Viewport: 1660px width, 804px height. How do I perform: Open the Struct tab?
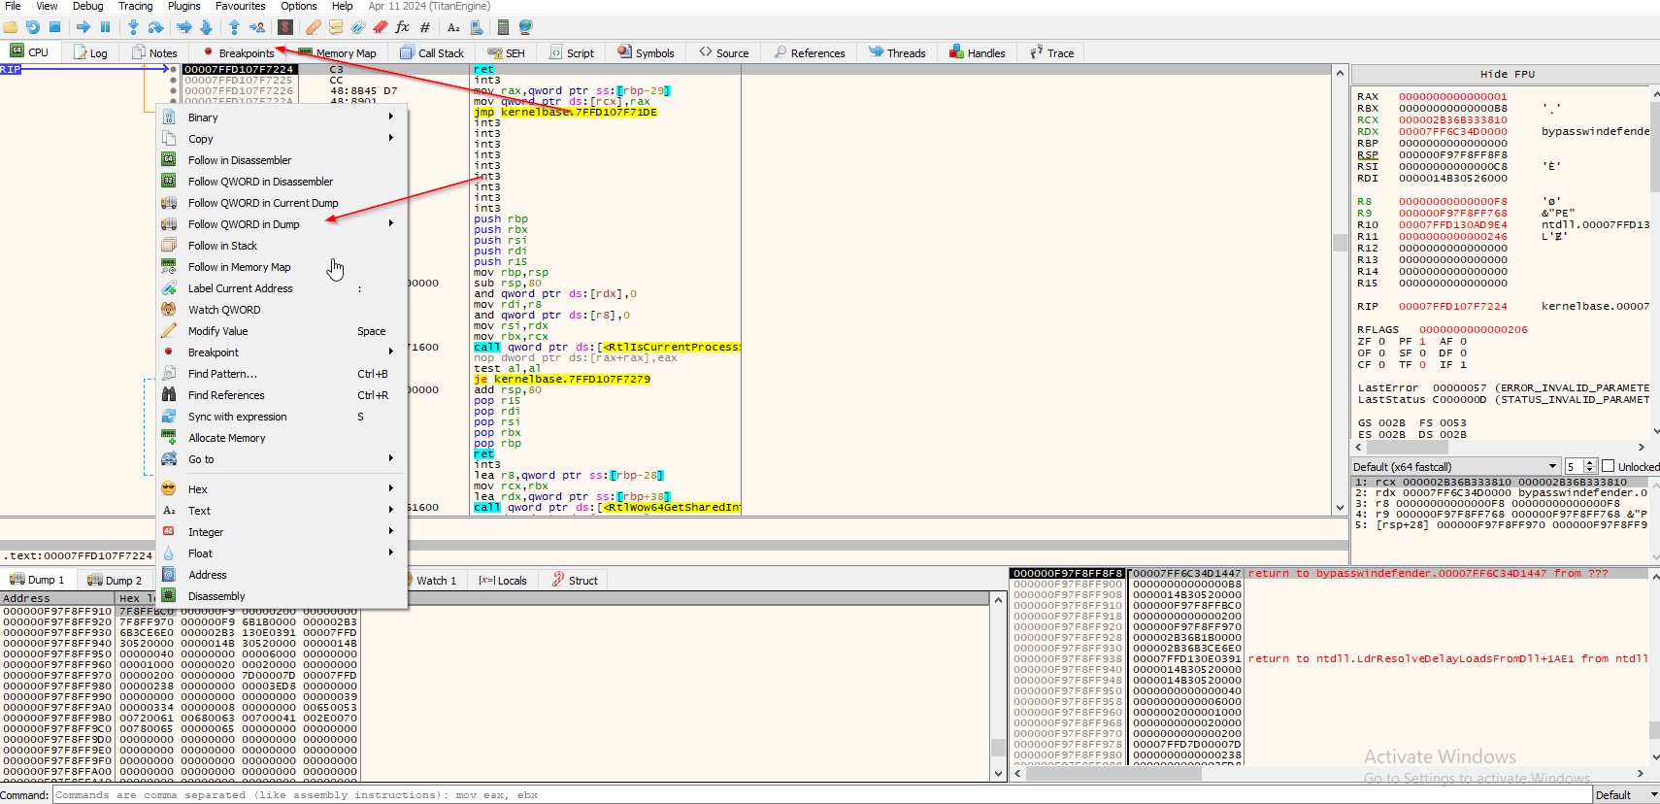pos(576,580)
